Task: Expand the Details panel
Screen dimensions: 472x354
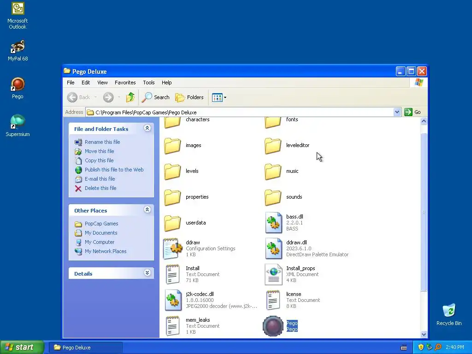Action: click(147, 273)
